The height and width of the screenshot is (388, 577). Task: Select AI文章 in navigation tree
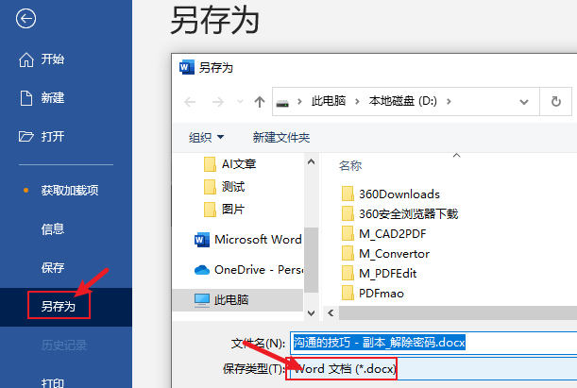pos(239,163)
